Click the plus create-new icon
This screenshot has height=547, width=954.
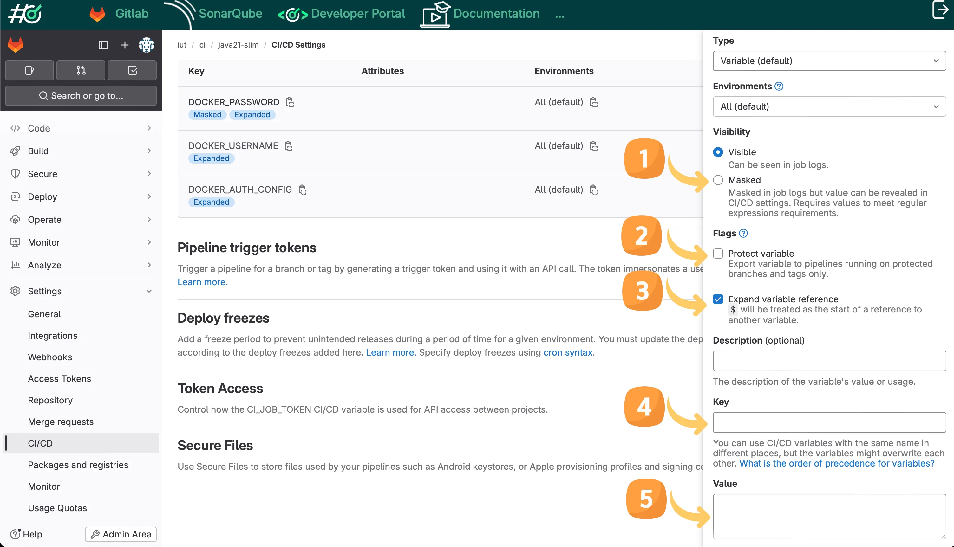(x=125, y=45)
